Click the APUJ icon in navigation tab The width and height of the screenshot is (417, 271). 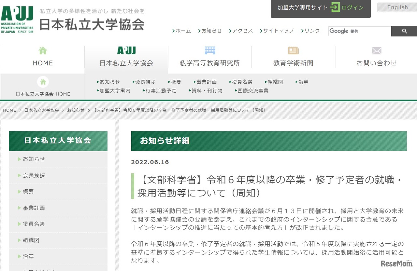pos(126,50)
